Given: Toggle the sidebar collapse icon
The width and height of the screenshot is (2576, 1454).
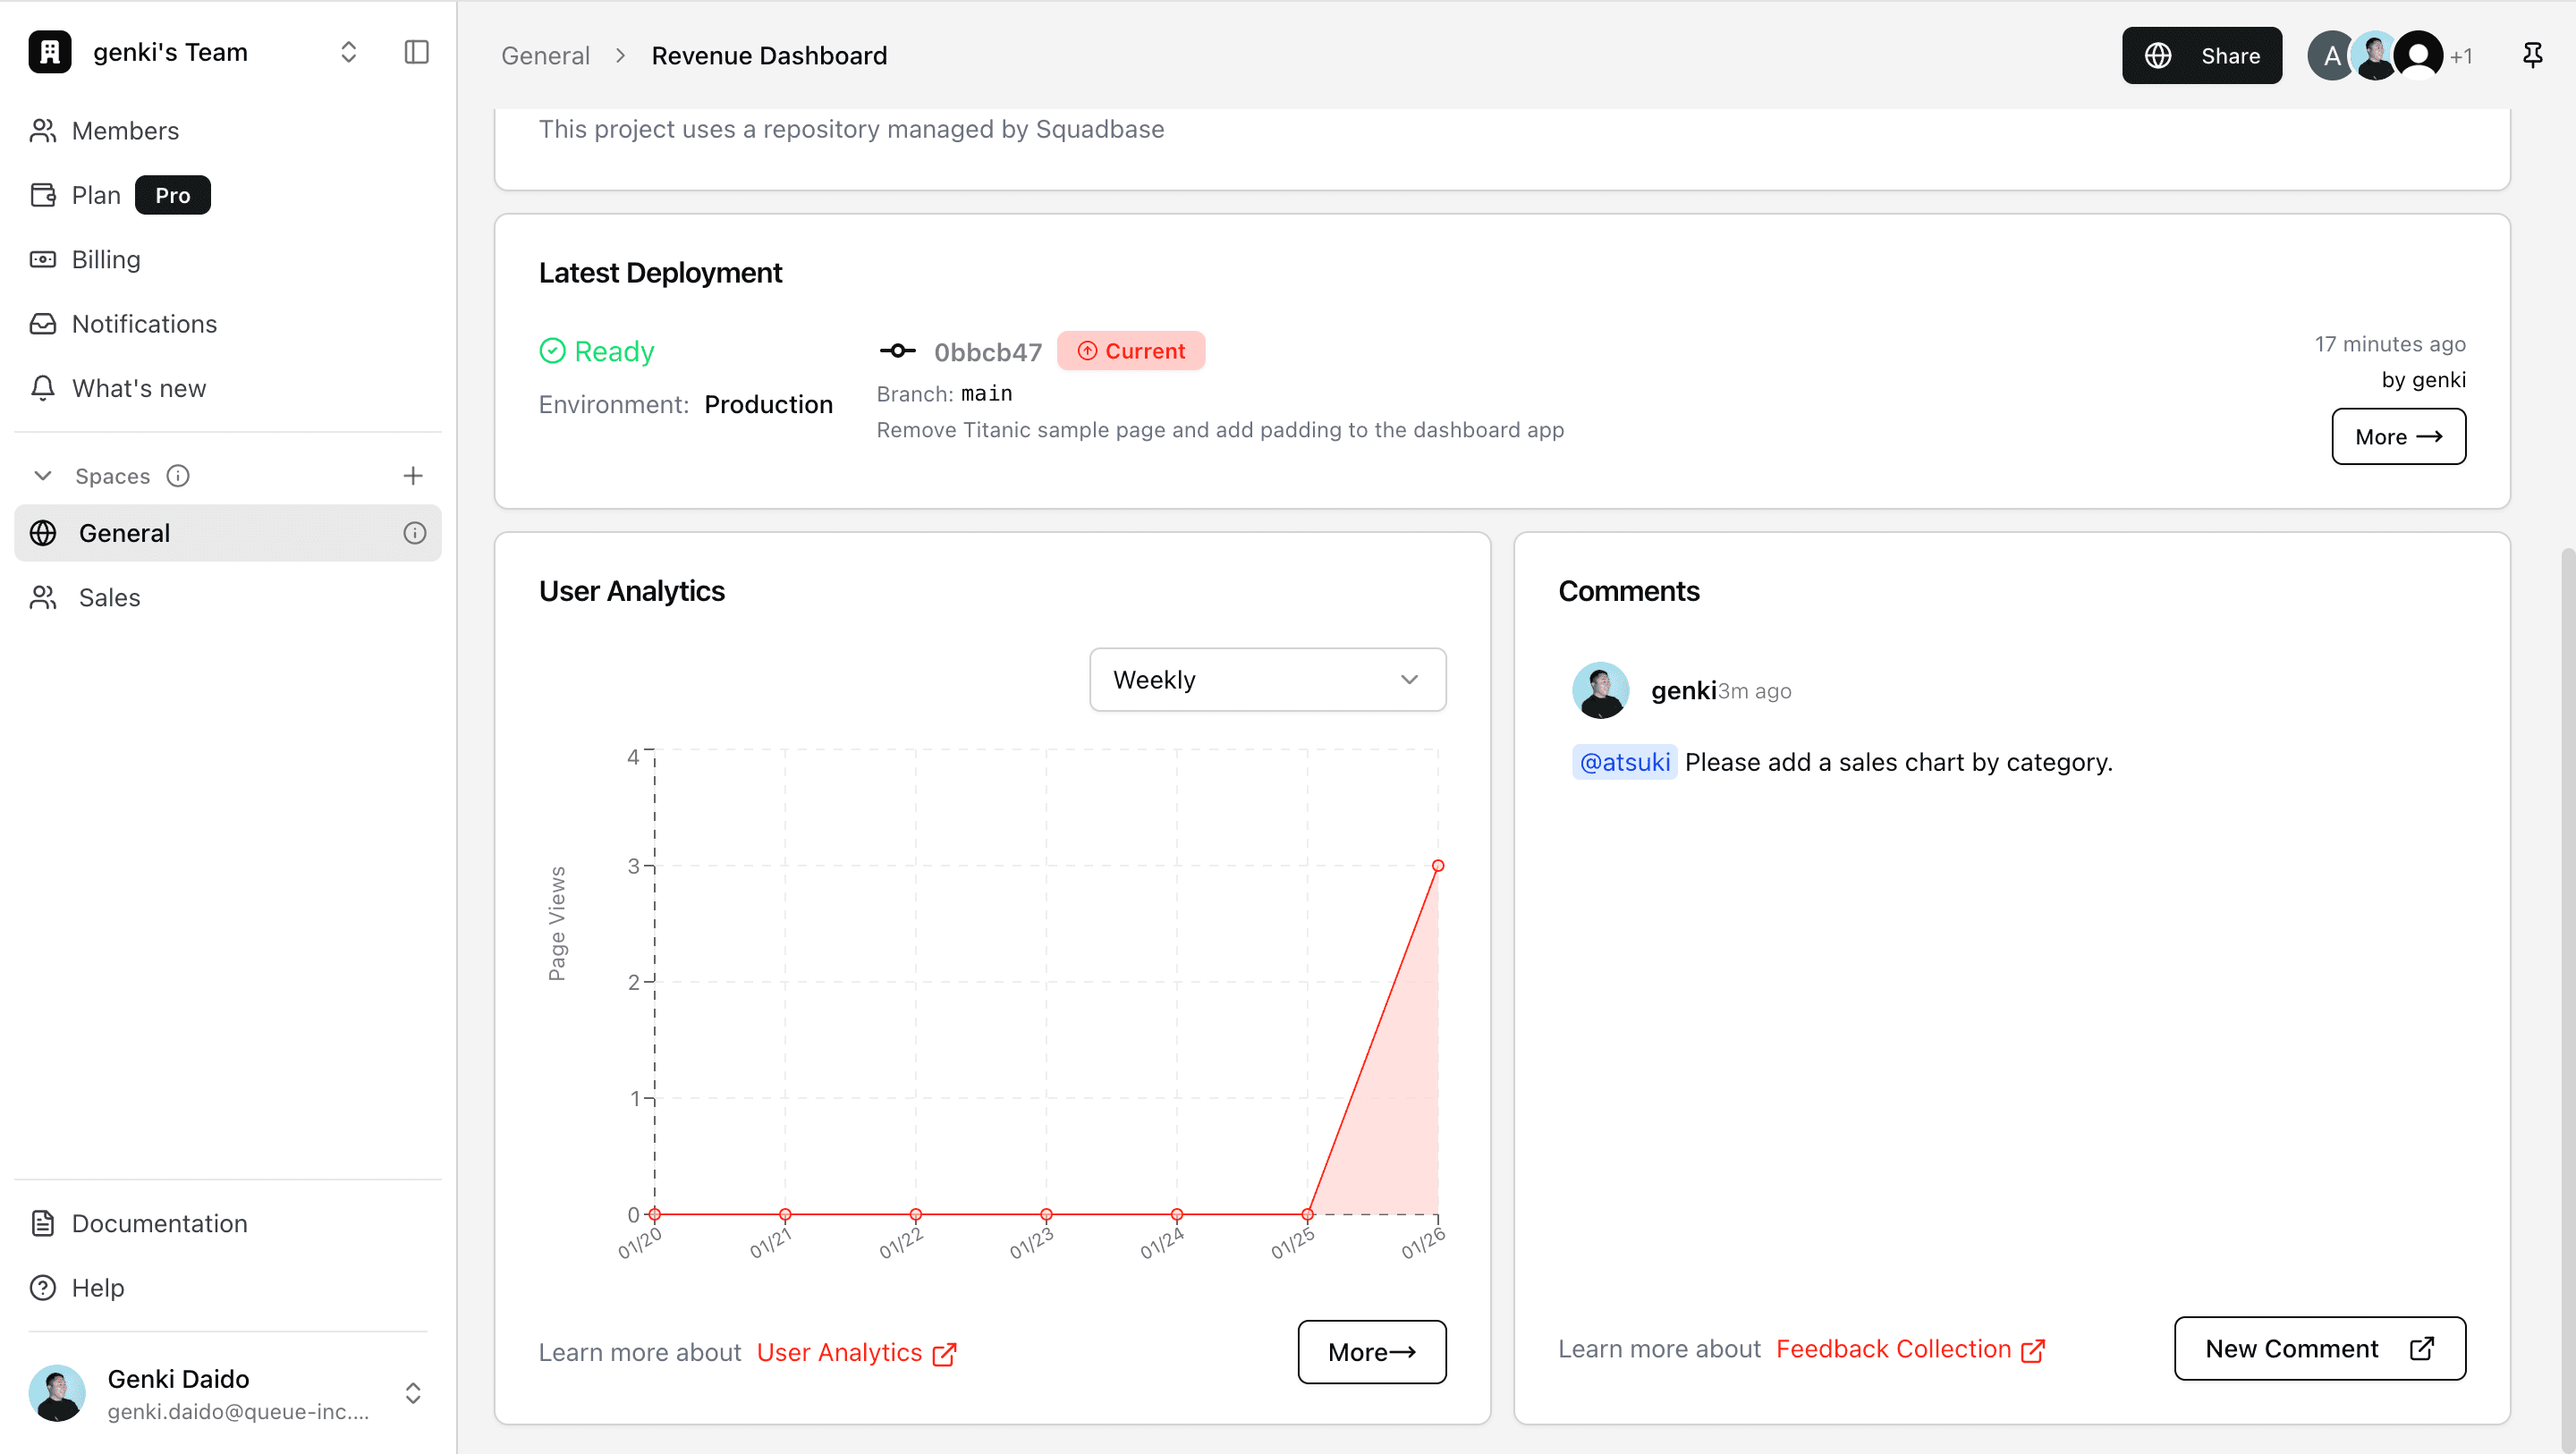Looking at the screenshot, I should pos(416,52).
